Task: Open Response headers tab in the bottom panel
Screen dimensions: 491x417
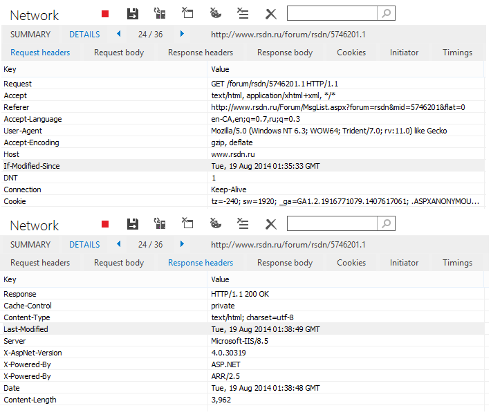Action: click(x=201, y=263)
